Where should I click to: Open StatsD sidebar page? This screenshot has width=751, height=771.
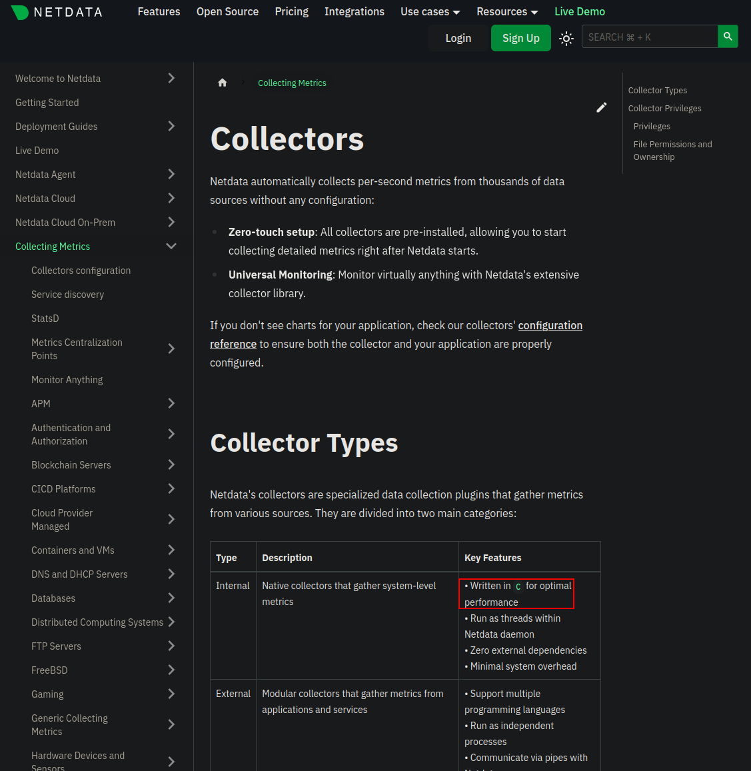(x=45, y=319)
